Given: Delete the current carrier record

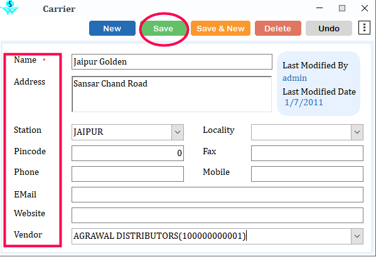Looking at the screenshot, I should click(x=277, y=28).
